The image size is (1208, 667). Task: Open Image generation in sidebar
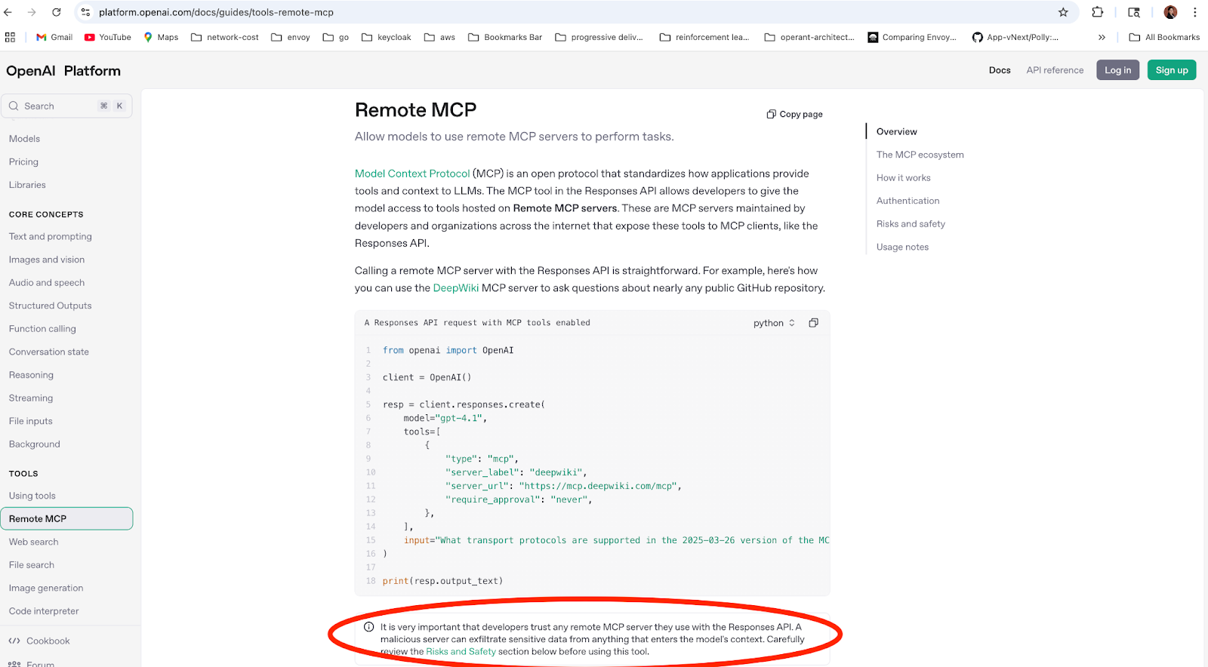click(46, 588)
